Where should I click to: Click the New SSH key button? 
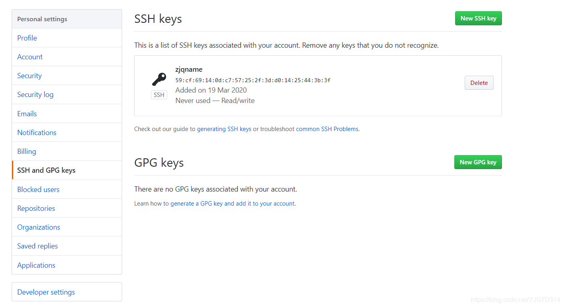(478, 18)
